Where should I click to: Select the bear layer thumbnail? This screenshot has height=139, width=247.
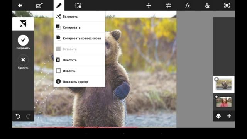click(x=224, y=85)
